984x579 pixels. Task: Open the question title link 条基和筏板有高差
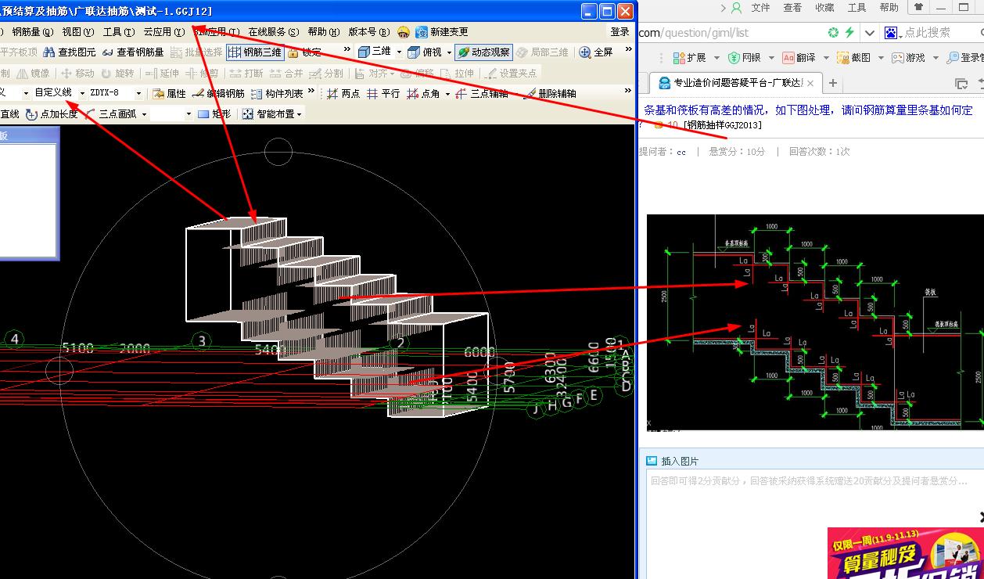tap(808, 110)
